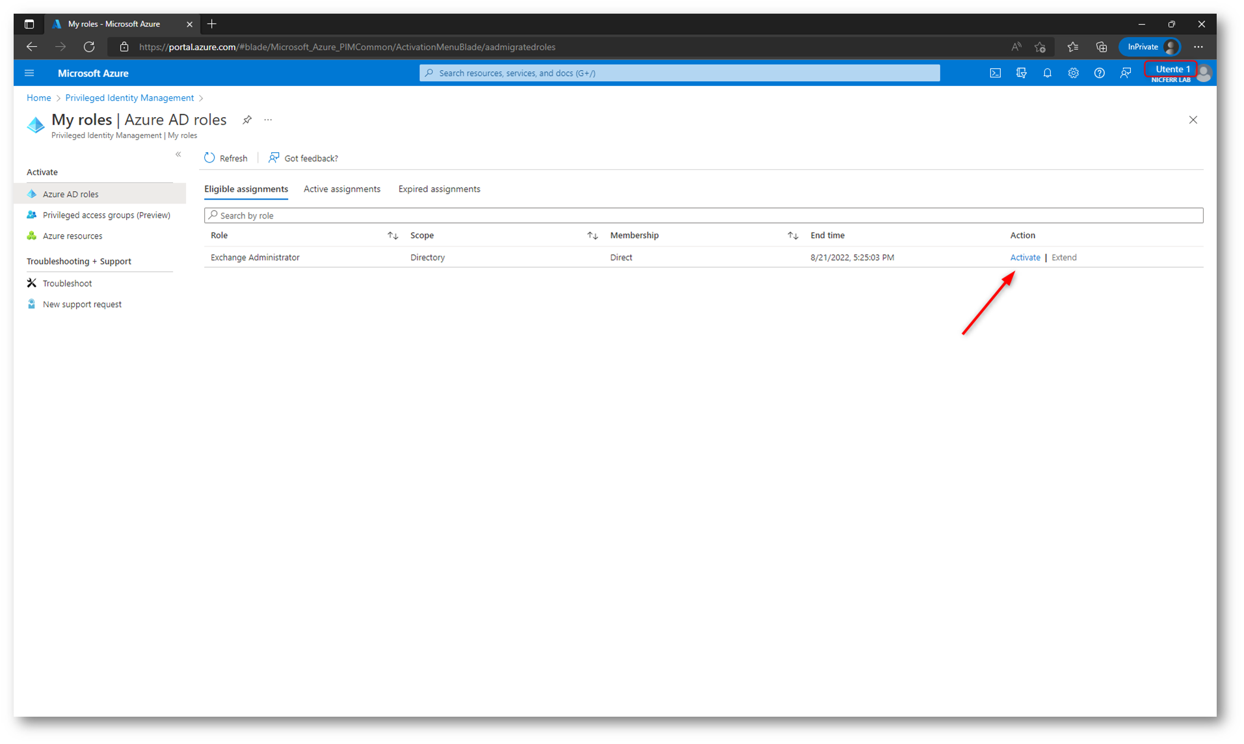Open the Azure portal hamburger menu
1244x744 pixels.
(x=29, y=73)
